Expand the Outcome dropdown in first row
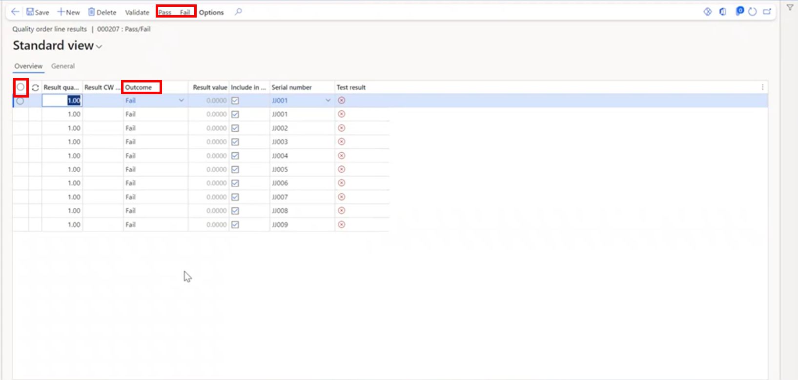The height and width of the screenshot is (380, 798). 181,100
